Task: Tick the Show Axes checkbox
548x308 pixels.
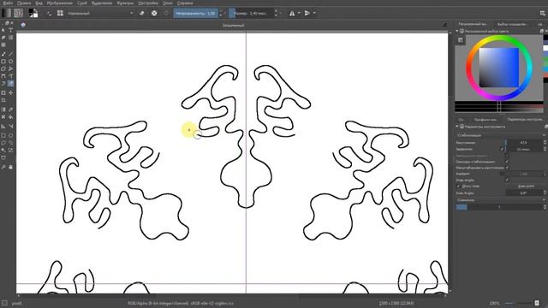Action: (459, 187)
